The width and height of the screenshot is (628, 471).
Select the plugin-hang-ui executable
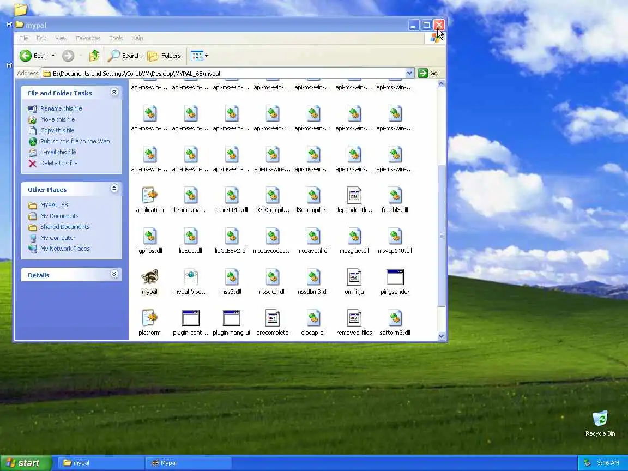(x=232, y=318)
